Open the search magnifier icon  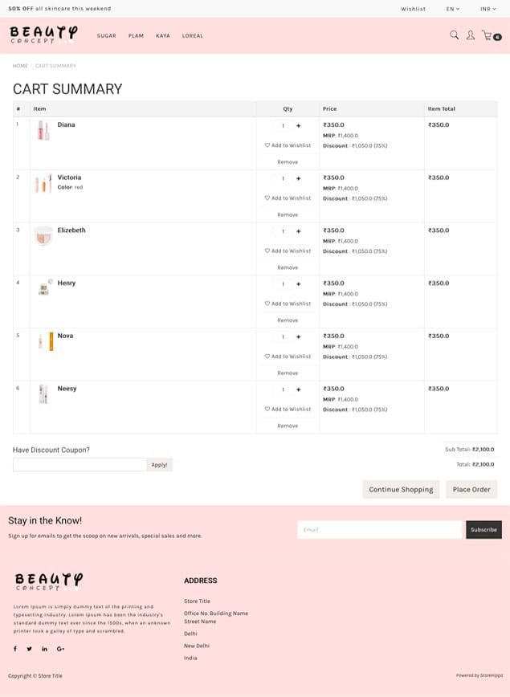454,35
